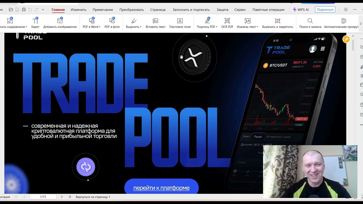The height and width of the screenshot is (204, 363).
Task: Switch to the Примечание tab
Action: (x=103, y=10)
